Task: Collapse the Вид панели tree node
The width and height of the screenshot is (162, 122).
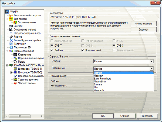Action: 7,19
